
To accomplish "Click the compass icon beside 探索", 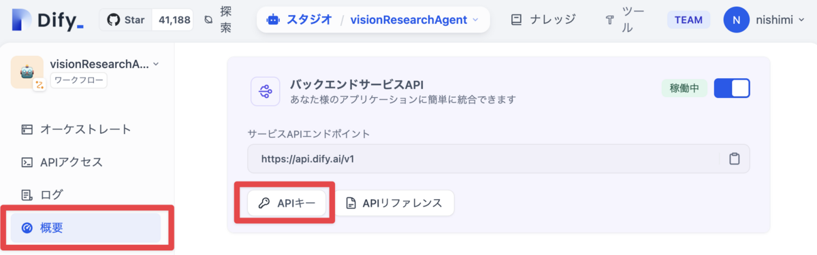I will pyautogui.click(x=208, y=20).
